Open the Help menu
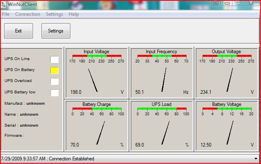The height and width of the screenshot is (164, 261). (x=74, y=14)
